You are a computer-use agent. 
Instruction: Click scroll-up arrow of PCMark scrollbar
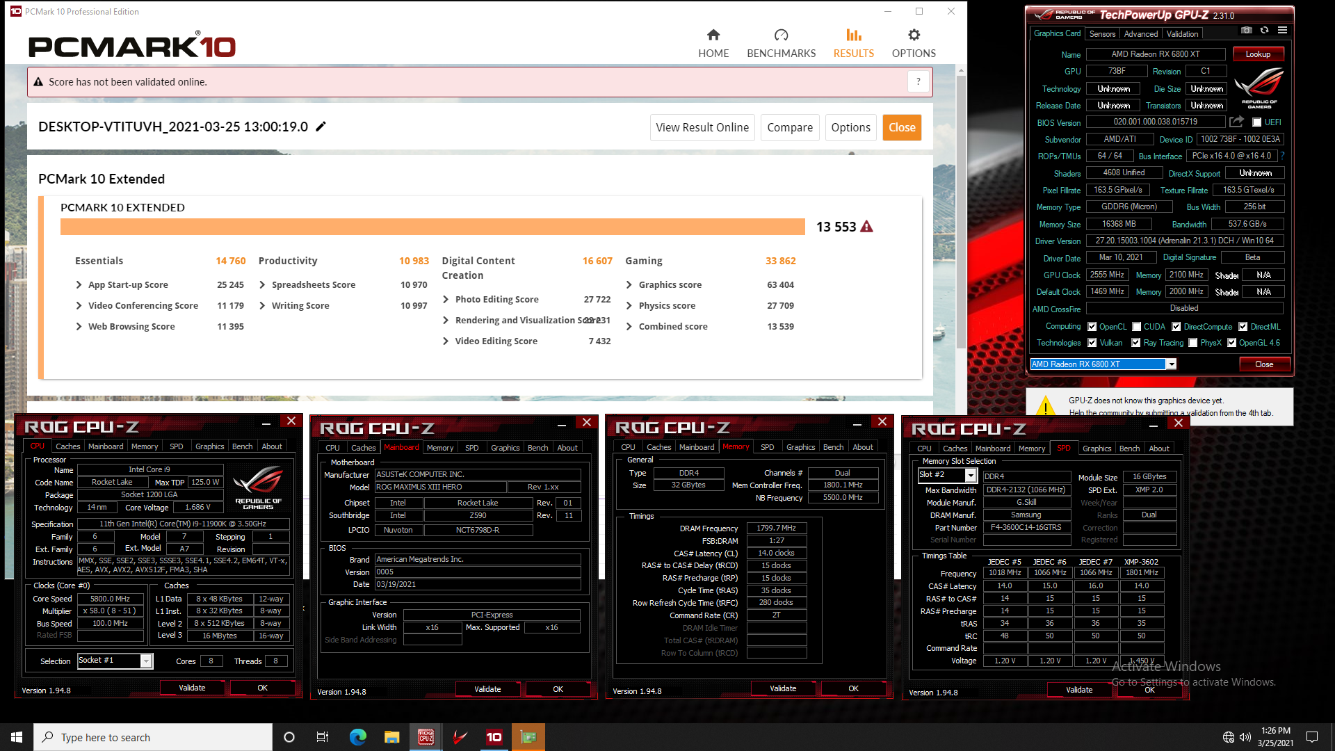click(x=961, y=70)
